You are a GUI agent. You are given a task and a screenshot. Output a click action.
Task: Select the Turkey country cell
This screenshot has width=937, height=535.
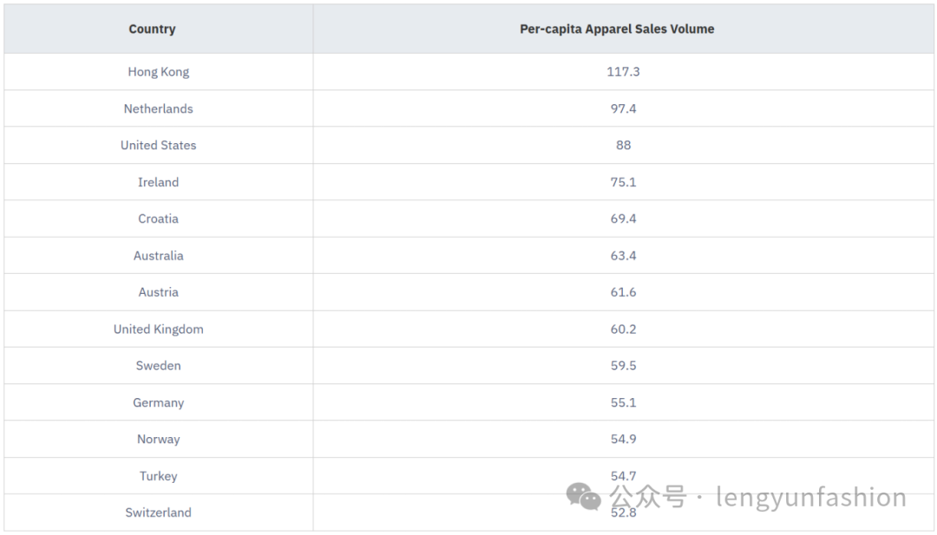pos(159,476)
